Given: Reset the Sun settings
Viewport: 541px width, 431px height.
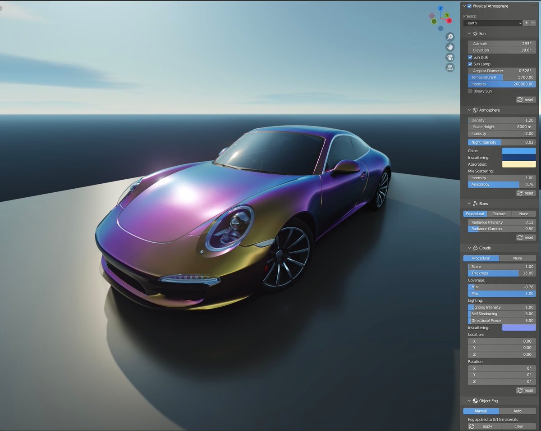Looking at the screenshot, I should [526, 100].
